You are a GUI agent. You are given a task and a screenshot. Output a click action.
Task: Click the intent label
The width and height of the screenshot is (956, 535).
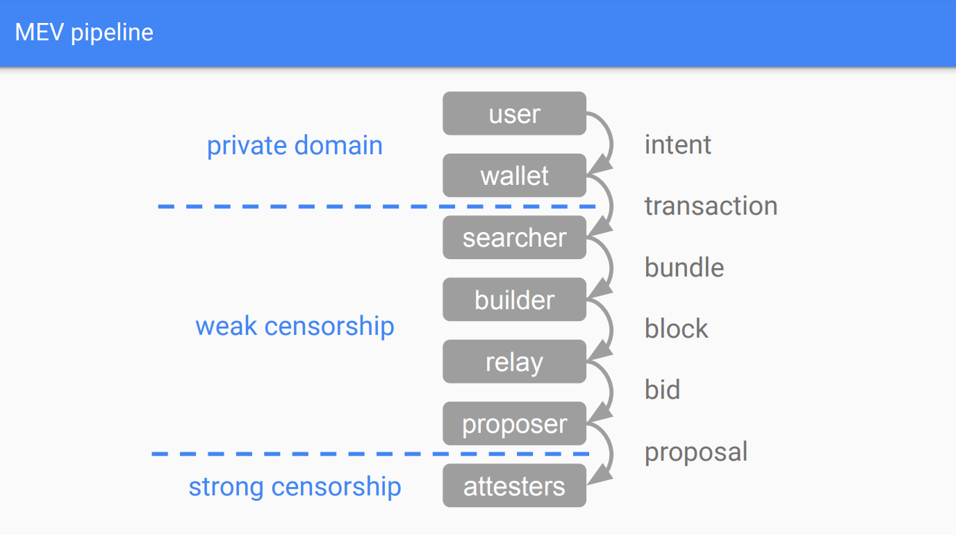(x=677, y=145)
